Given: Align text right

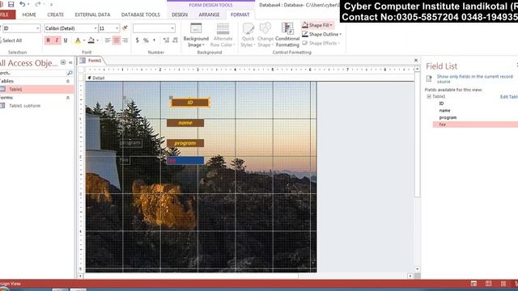Looking at the screenshot, I should tap(125, 40).
